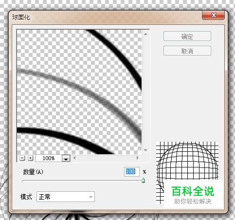Image resolution: width=235 pixels, height=220 pixels.
Task: Click the 数量 amount input field
Action: [131, 172]
